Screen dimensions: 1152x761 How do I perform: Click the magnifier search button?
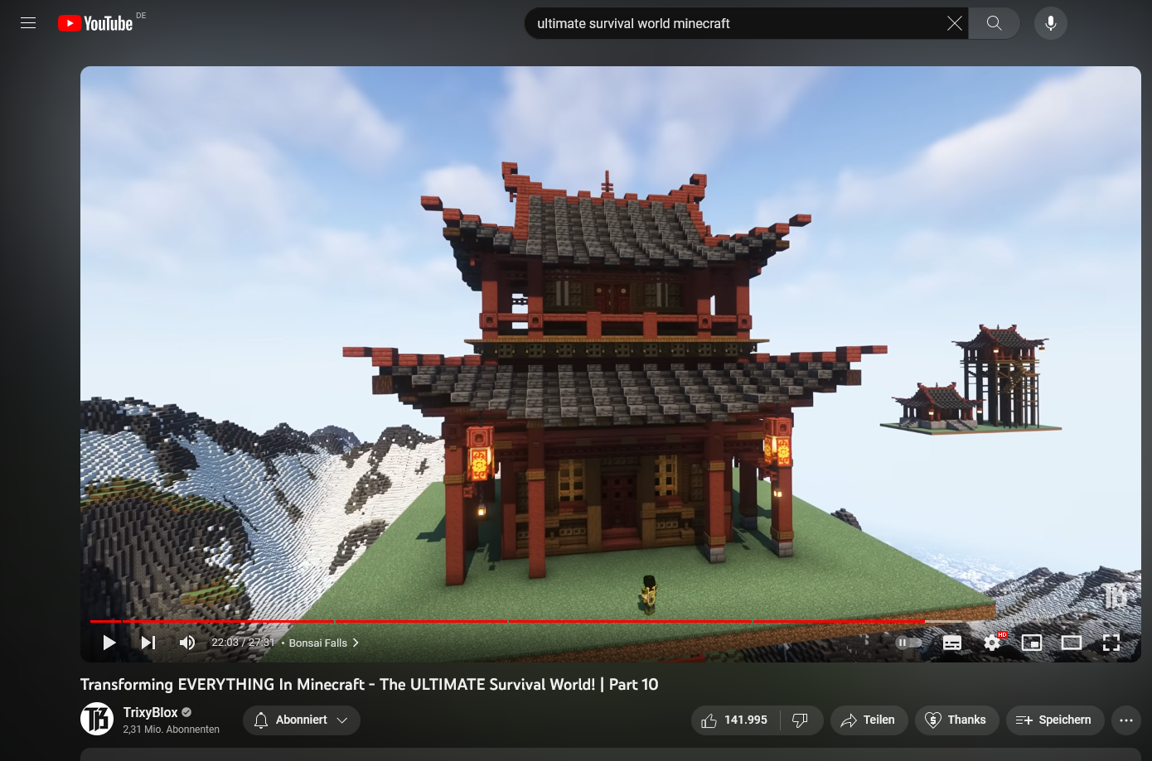tap(995, 23)
